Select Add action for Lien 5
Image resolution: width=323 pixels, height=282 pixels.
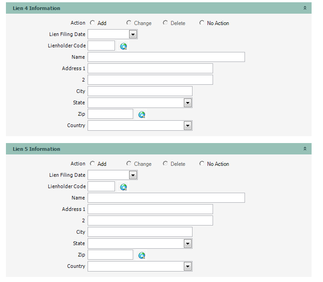coord(92,163)
